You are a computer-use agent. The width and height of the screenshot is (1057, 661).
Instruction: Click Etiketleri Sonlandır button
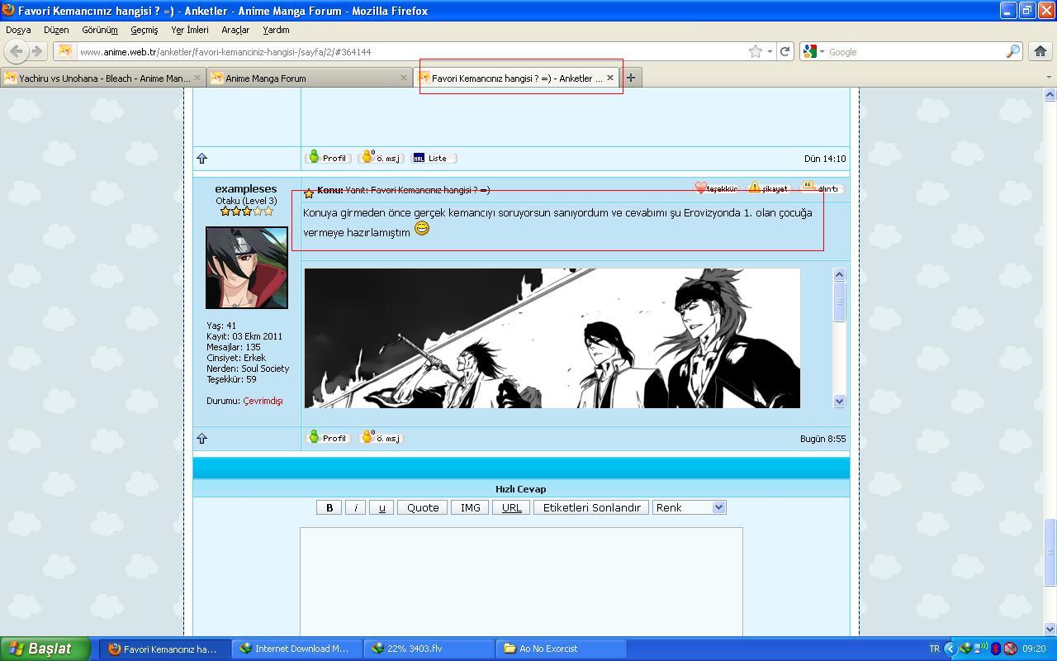pyautogui.click(x=591, y=507)
